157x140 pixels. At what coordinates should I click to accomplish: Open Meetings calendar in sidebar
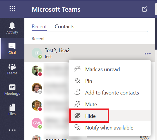pos(12,90)
